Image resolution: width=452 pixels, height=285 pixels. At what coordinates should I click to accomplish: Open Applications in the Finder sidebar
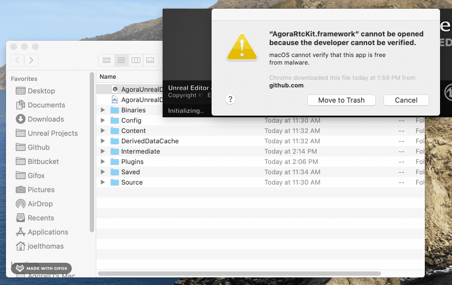click(x=42, y=232)
